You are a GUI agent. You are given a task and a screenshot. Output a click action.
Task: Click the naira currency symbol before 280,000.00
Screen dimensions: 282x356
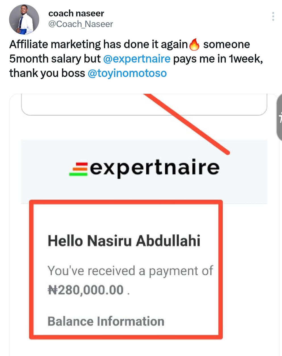tap(52, 290)
